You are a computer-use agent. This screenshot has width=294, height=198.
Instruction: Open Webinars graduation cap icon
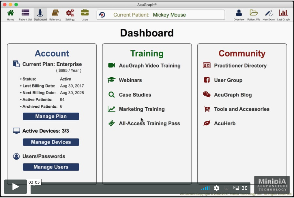click(x=112, y=80)
